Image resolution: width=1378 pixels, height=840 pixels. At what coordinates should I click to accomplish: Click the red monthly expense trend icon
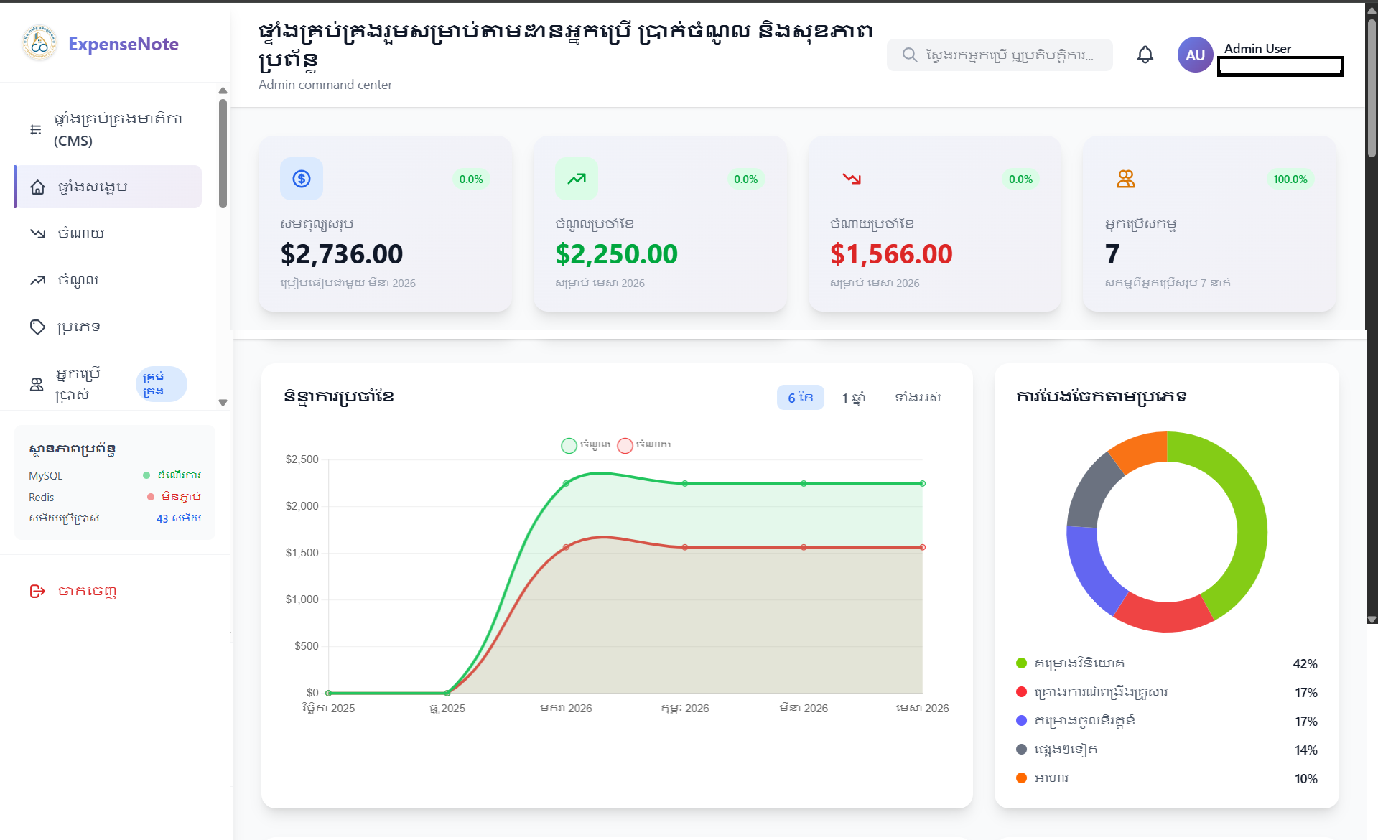point(852,179)
